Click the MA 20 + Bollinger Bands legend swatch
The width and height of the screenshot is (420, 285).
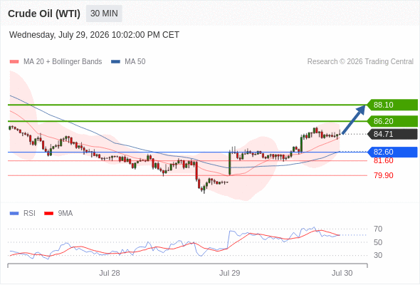14,62
